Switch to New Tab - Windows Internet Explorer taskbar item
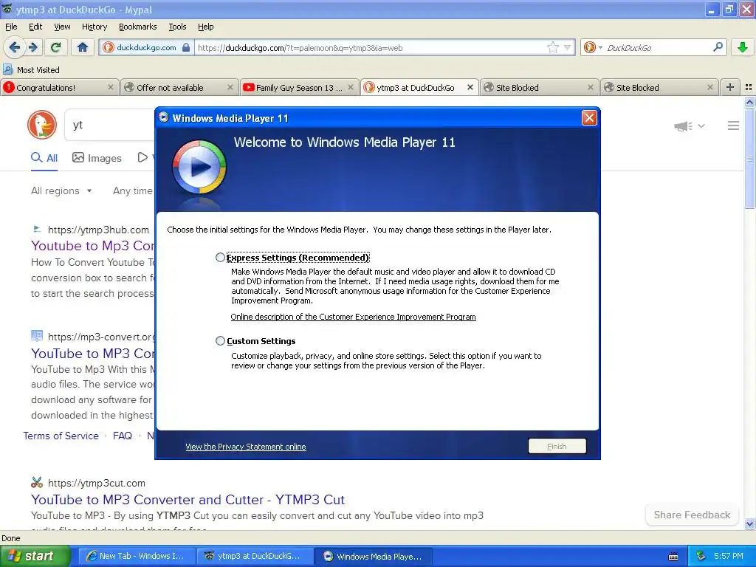The height and width of the screenshot is (567, 756). point(137,556)
